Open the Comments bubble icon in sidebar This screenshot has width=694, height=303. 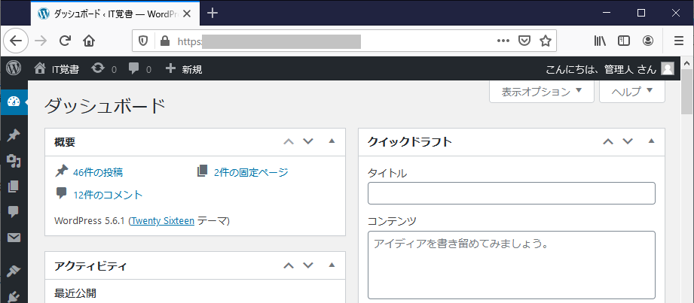[x=13, y=212]
